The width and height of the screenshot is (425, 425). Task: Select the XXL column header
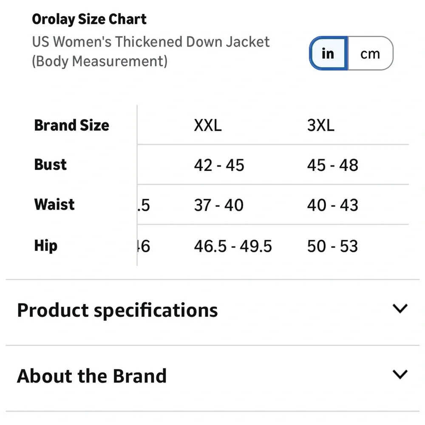coord(207,125)
